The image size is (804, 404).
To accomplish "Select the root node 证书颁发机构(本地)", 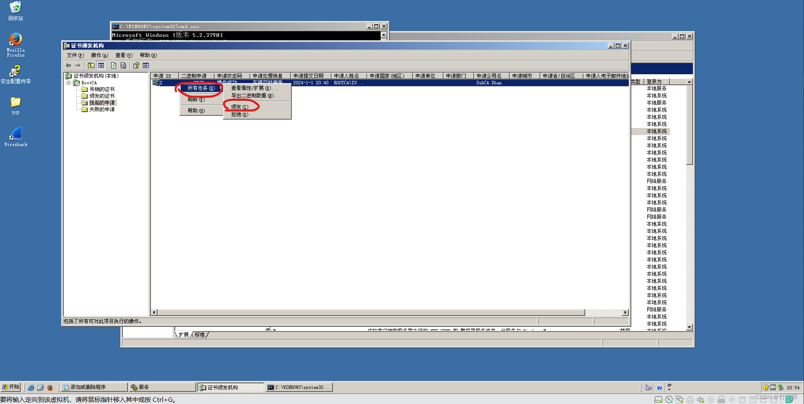I will pyautogui.click(x=96, y=76).
